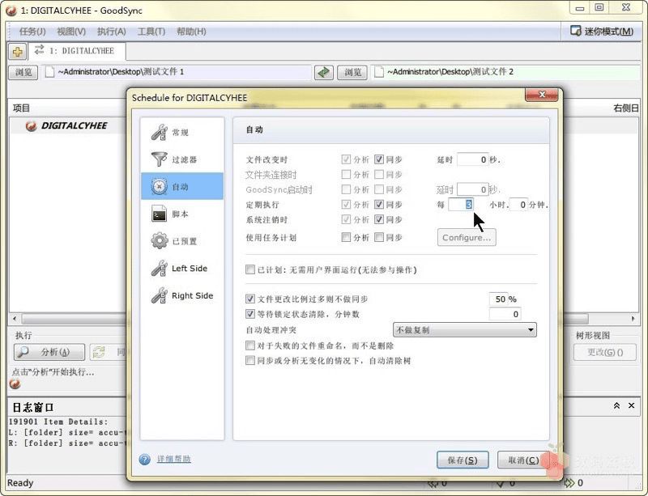Open the 常规 wrench icon in sidebar
Screen dimensions: 648x496
159,132
